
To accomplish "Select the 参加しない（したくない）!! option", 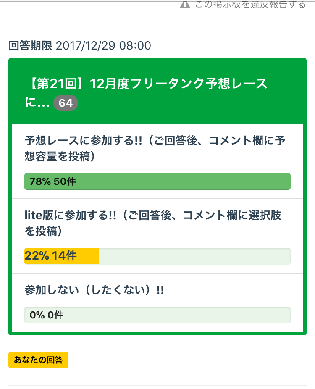I will tap(94, 290).
